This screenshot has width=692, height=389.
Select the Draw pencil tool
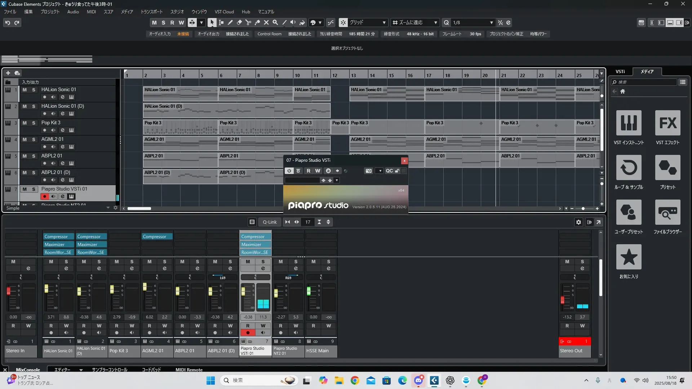point(230,22)
